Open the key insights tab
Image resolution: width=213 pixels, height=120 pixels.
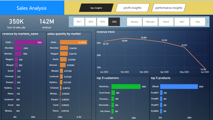tap(96, 8)
